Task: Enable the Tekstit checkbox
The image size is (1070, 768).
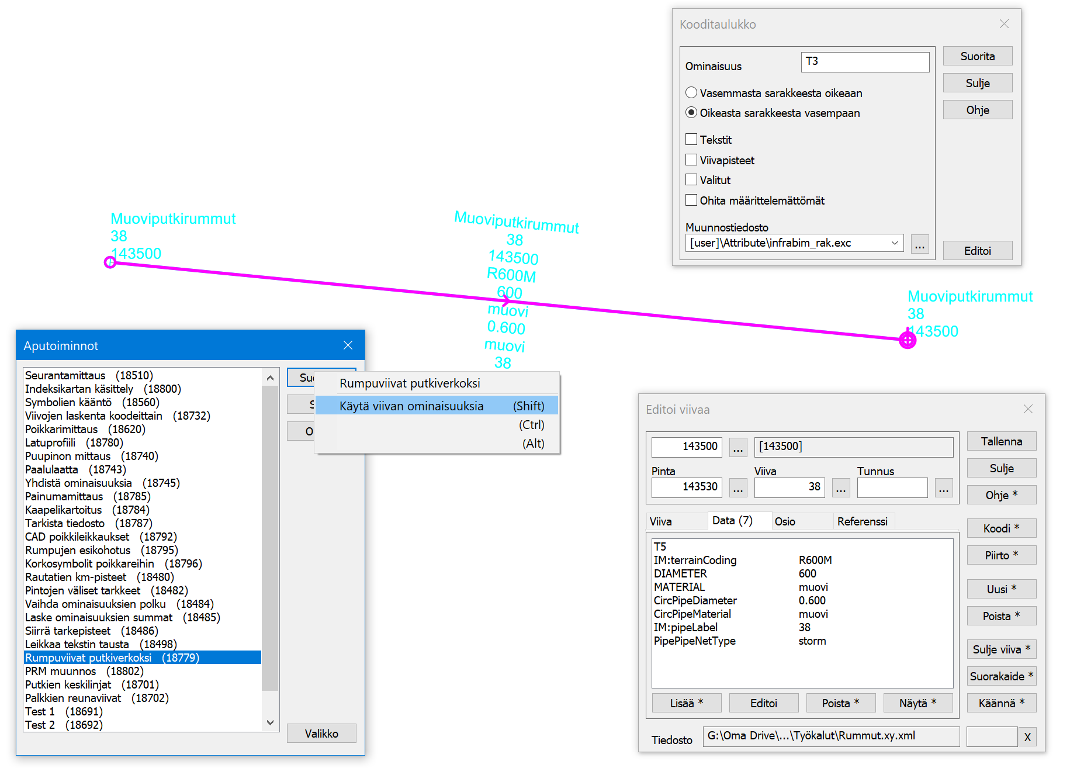Action: (691, 140)
